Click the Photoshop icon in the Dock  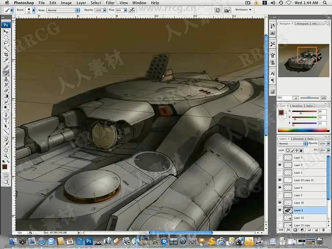89,241
